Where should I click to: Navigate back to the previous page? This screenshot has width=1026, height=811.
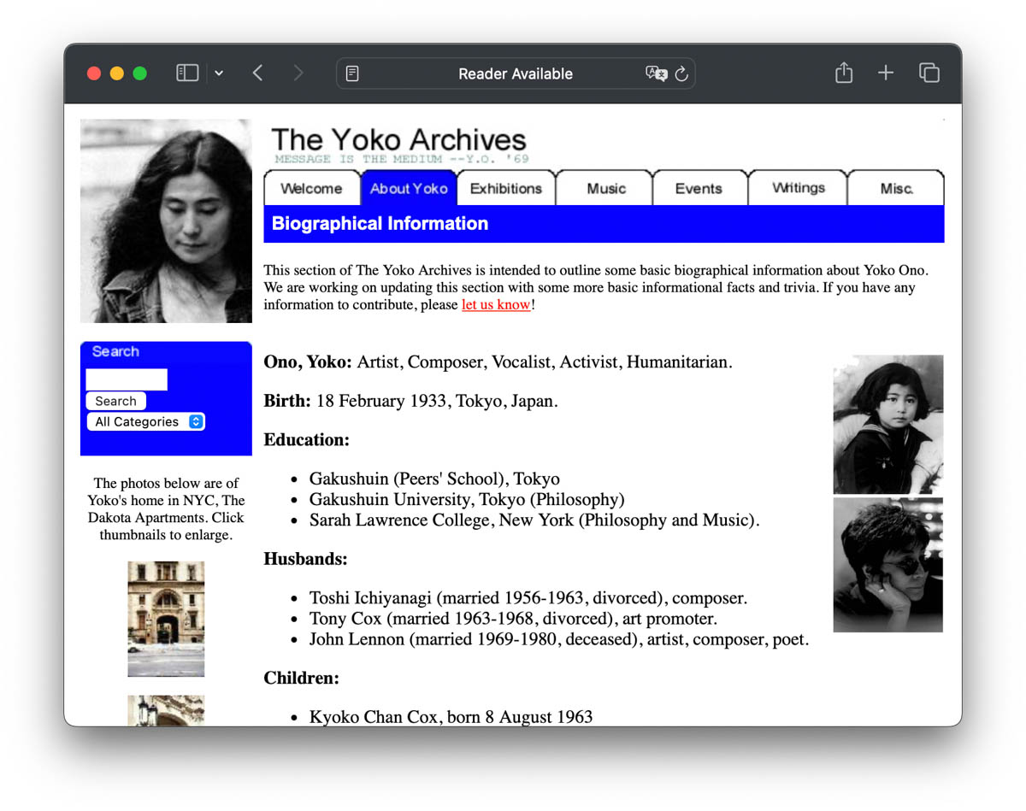pyautogui.click(x=257, y=73)
